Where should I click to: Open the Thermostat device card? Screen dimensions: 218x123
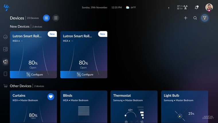(134, 107)
